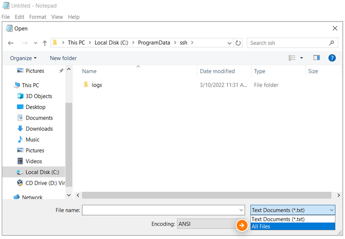The width and height of the screenshot is (345, 239).
Task: Click Local Disk (C:) breadcrumb
Action: click(111, 43)
